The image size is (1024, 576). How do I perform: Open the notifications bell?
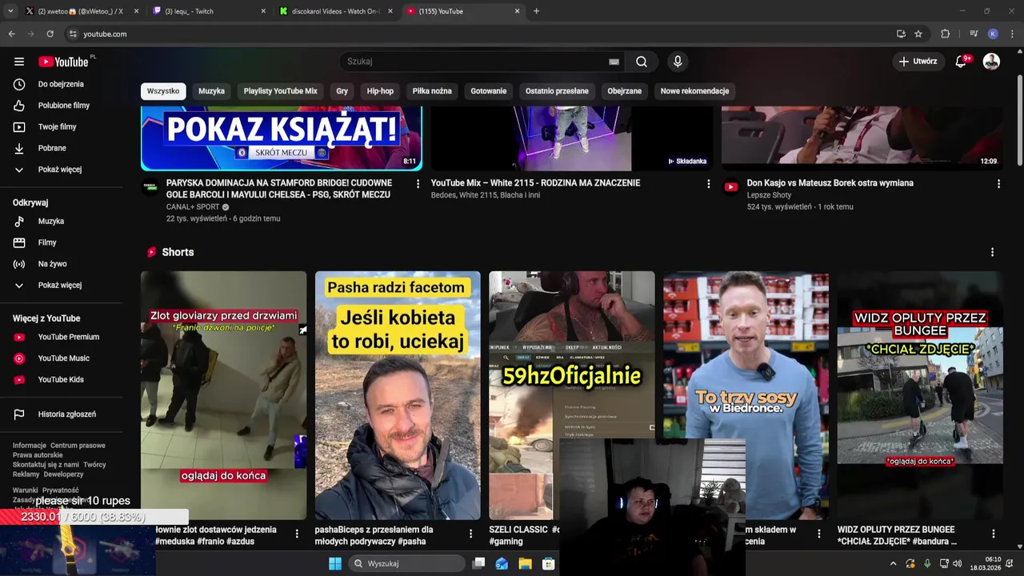(x=961, y=62)
